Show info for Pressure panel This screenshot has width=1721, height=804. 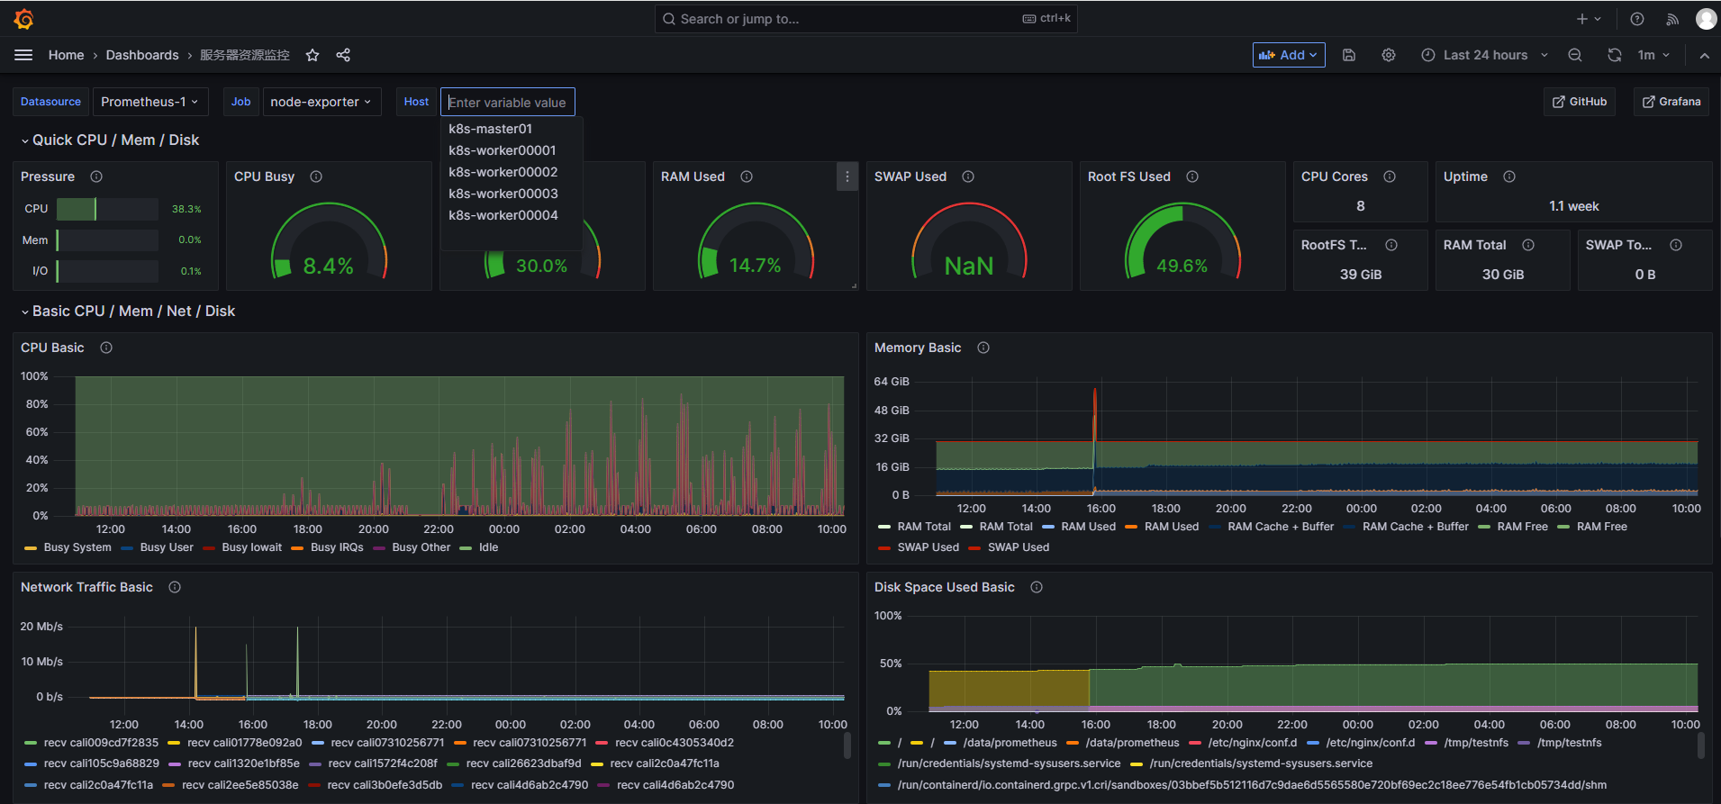pyautogui.click(x=96, y=176)
